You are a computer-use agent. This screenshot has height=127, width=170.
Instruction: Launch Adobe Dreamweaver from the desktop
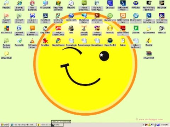coord(84,6)
